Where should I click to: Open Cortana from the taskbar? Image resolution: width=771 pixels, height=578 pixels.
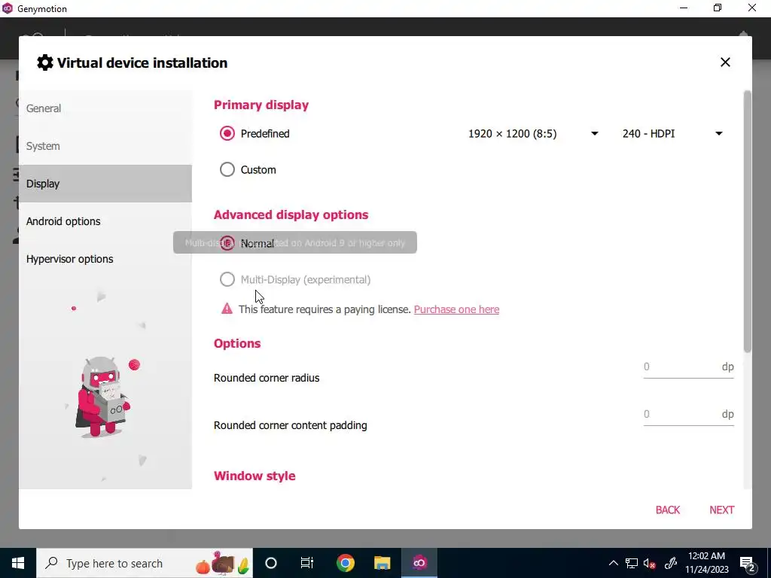click(x=271, y=563)
